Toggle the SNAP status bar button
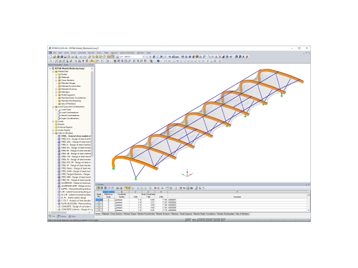The image size is (358, 268). 188,220
